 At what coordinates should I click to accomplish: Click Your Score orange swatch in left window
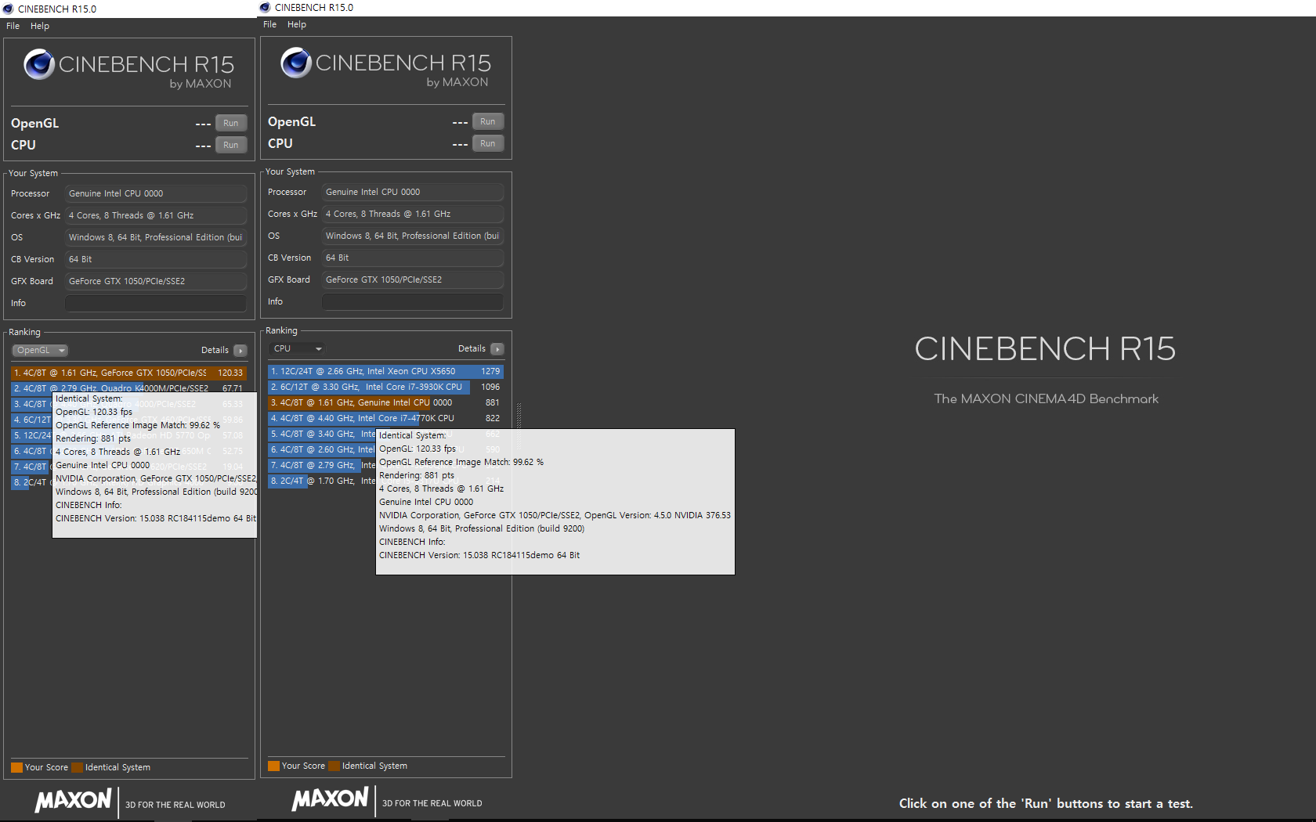pos(16,767)
